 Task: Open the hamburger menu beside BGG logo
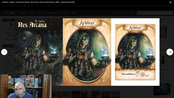pyautogui.click(x=3, y=13)
